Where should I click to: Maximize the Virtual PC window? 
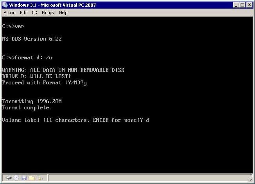(242, 5)
